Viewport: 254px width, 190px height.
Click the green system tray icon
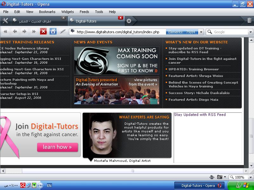point(34,185)
